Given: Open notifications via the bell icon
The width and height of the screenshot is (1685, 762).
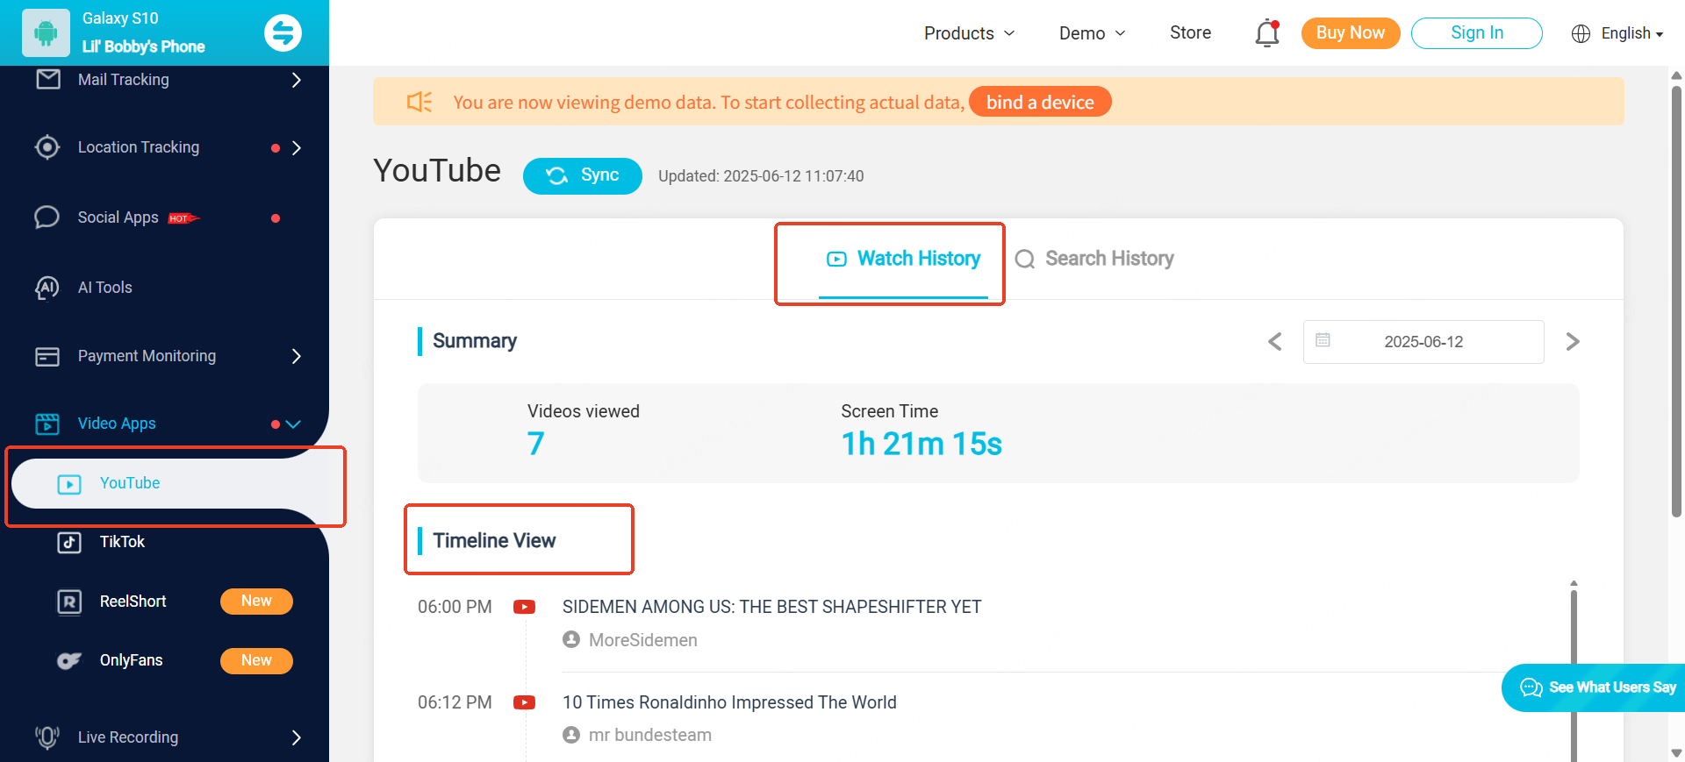Looking at the screenshot, I should tap(1267, 33).
